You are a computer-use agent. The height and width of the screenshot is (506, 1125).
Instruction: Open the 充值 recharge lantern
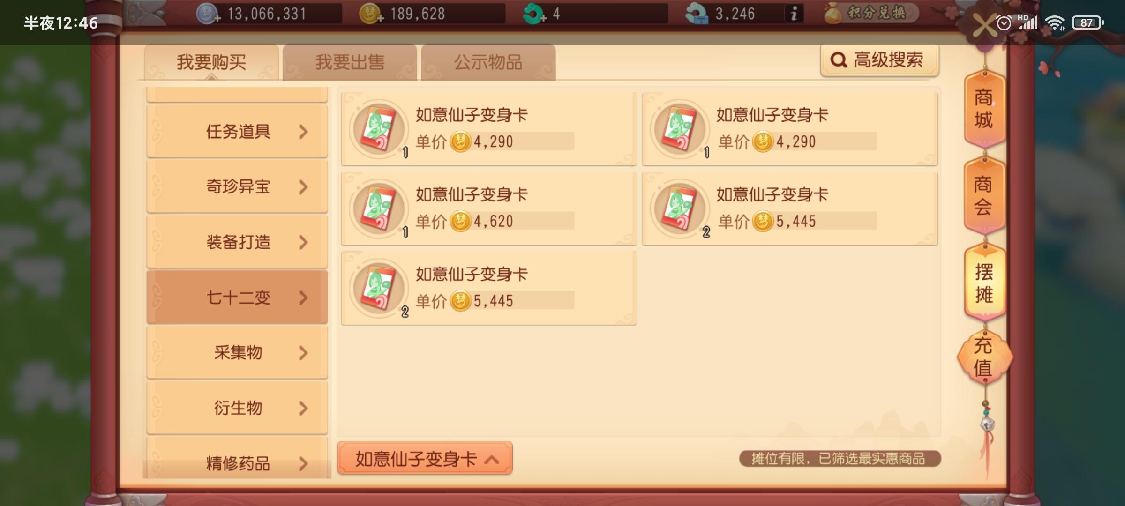tap(984, 357)
